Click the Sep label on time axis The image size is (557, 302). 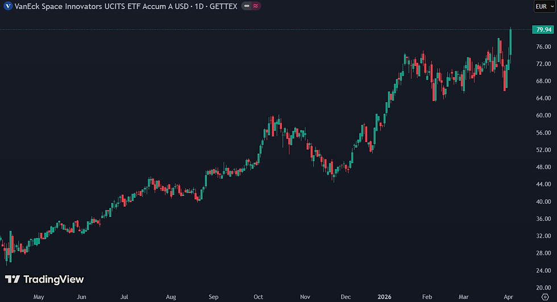pyautogui.click(x=214, y=297)
